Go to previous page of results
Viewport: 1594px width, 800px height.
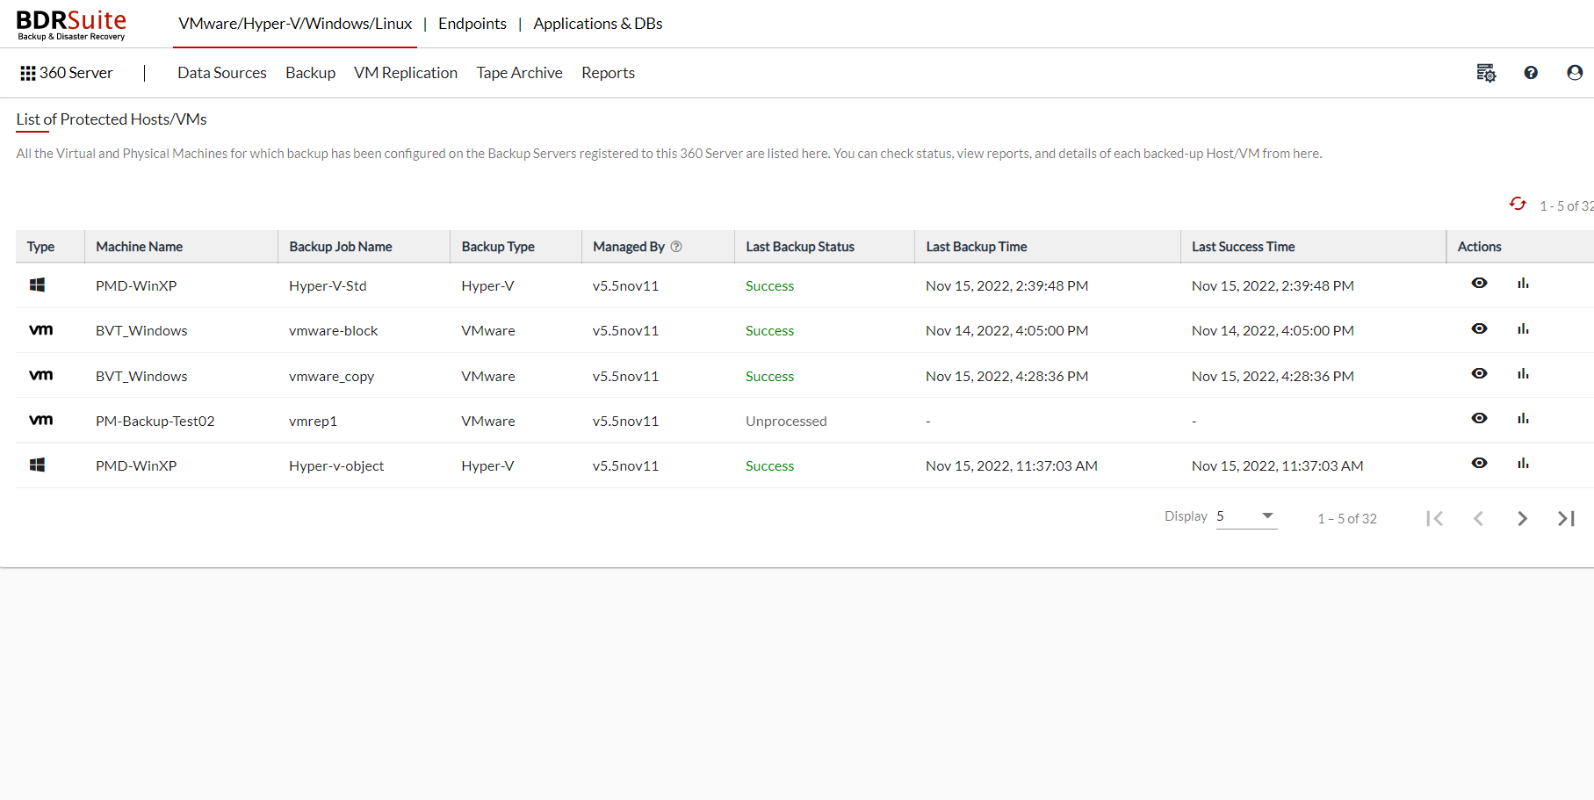[1478, 518]
